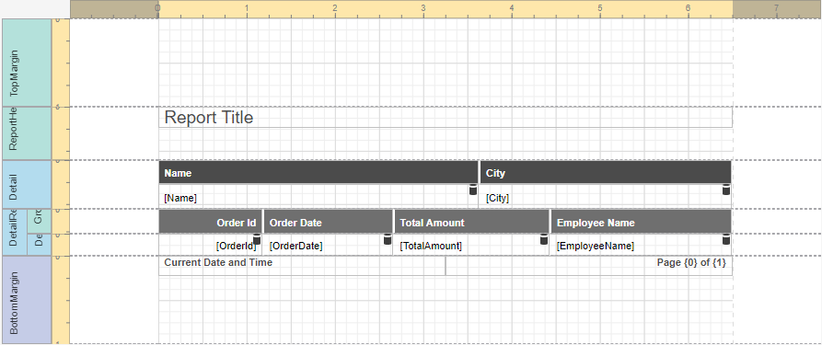Click the horizontal ruler at the 1 mark
The width and height of the screenshot is (822, 345).
tap(247, 9)
